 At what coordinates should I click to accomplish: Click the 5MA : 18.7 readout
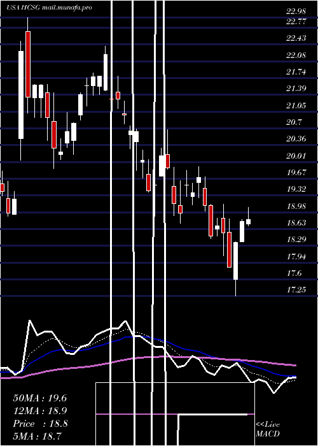pos(38,436)
